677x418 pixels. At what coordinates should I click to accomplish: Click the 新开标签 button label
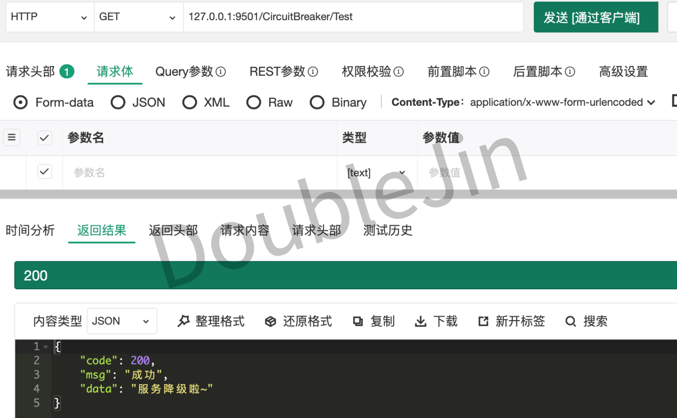520,321
